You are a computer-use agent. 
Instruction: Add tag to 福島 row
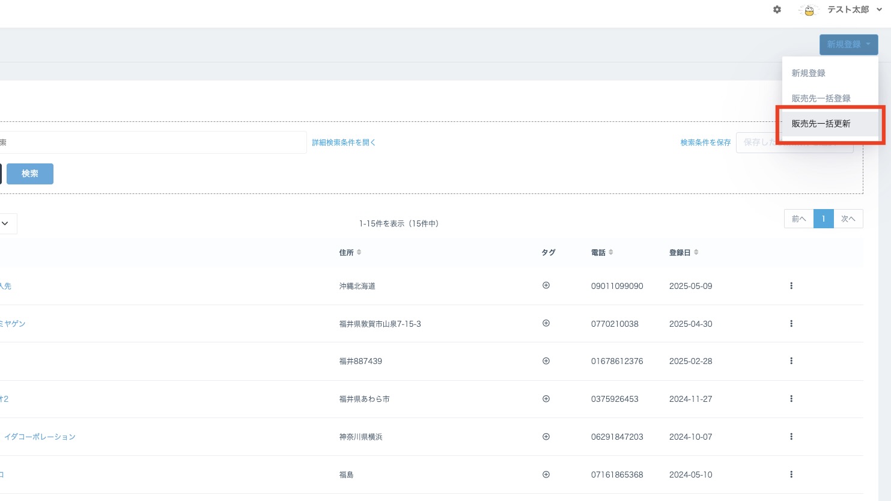pos(546,475)
